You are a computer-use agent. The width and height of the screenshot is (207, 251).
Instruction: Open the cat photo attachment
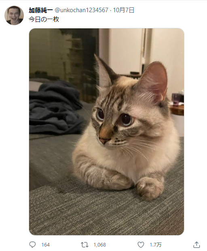coord(106,132)
